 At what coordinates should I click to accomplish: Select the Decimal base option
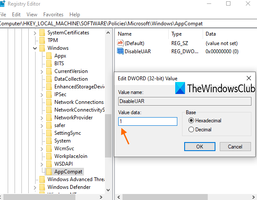click(x=191, y=130)
